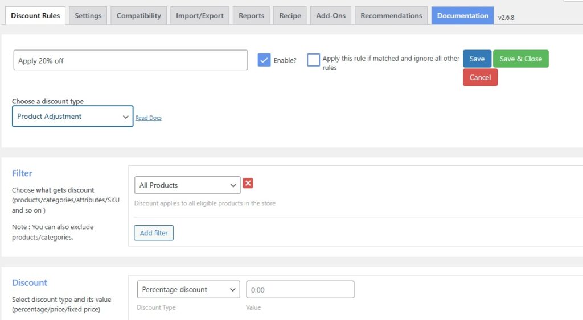Click the discount Value input field
This screenshot has height=320, width=583.
click(300, 289)
